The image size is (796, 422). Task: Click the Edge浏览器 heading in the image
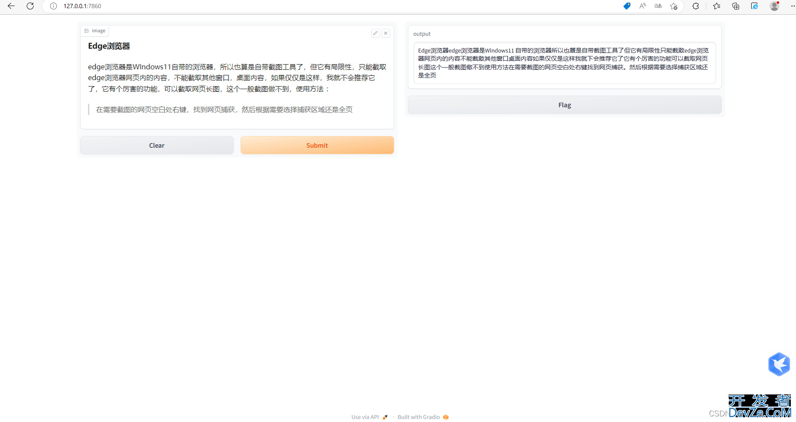pos(109,46)
